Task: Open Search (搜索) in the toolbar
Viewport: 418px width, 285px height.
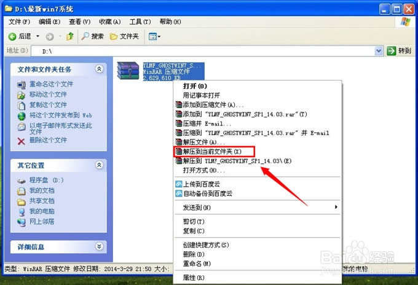Action: pos(92,36)
